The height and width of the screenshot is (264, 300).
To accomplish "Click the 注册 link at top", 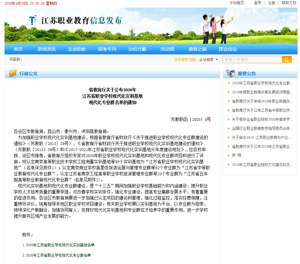I will pyautogui.click(x=271, y=3).
